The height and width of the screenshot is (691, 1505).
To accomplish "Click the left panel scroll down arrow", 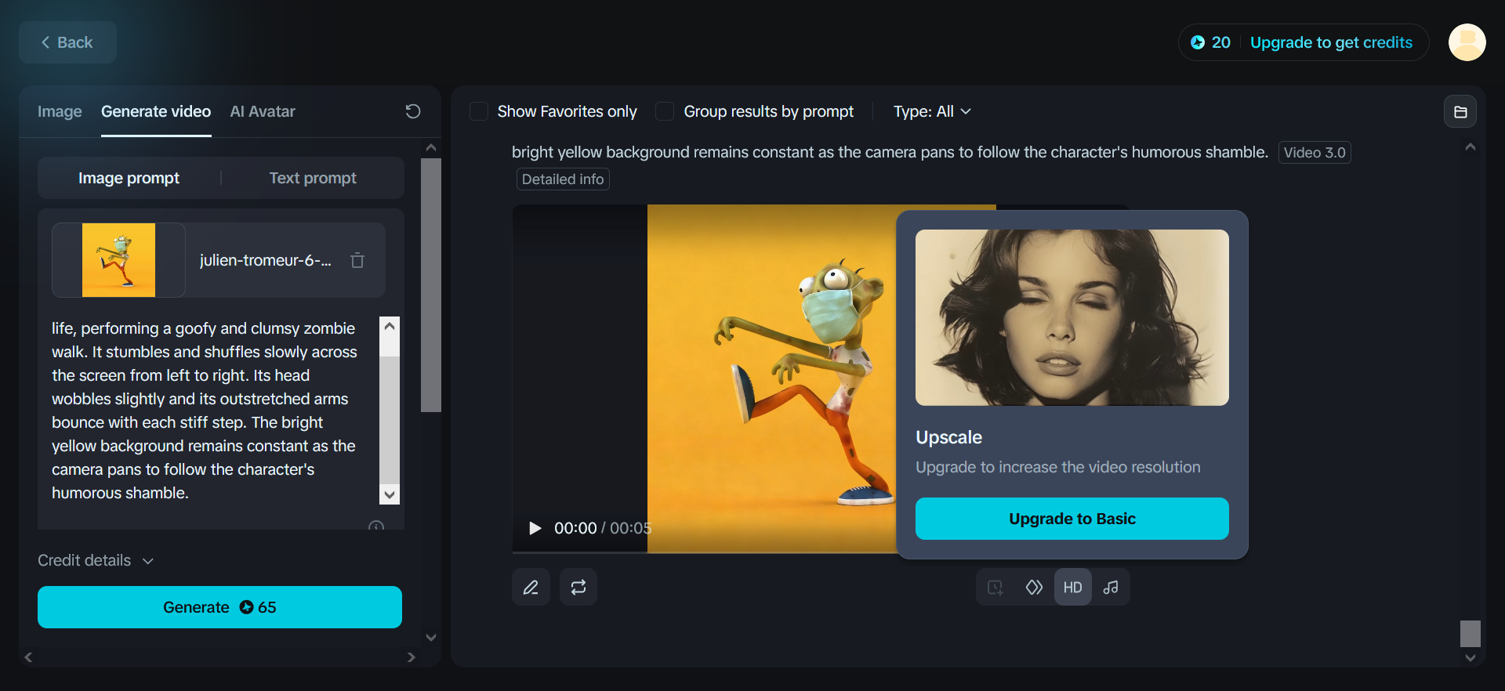I will pos(431,638).
